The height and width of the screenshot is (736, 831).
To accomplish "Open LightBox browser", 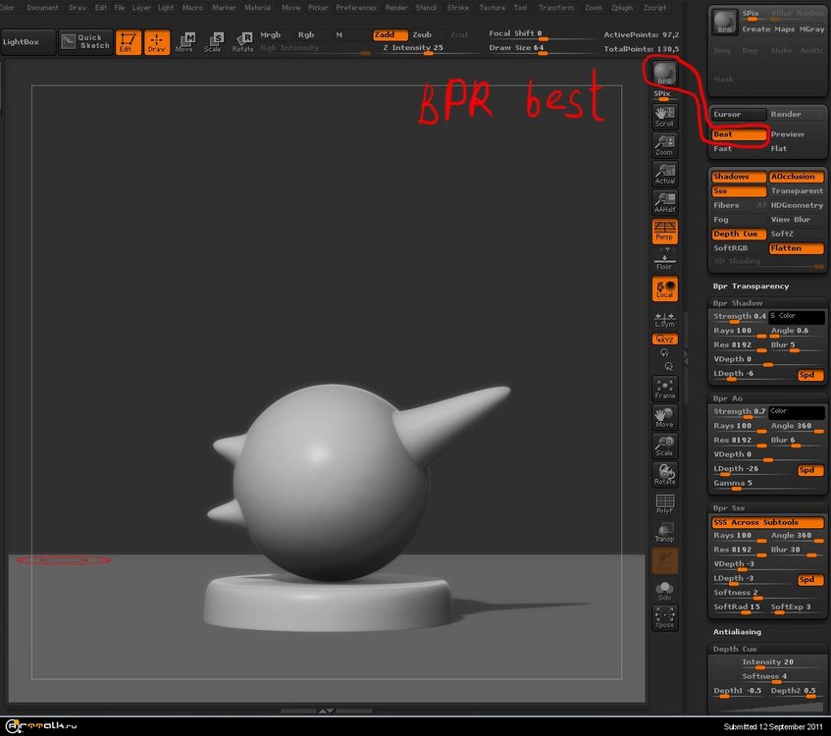I will tap(27, 42).
